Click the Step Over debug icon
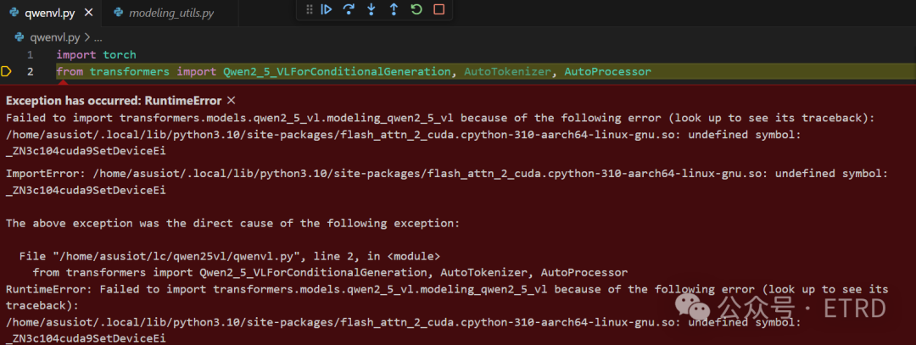Viewport: 916px width, 345px height. point(349,9)
